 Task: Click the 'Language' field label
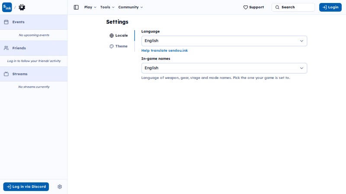151,31
